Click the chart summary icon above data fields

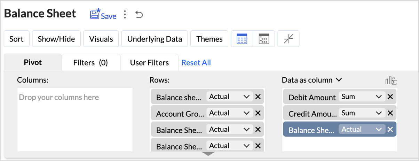391,81
